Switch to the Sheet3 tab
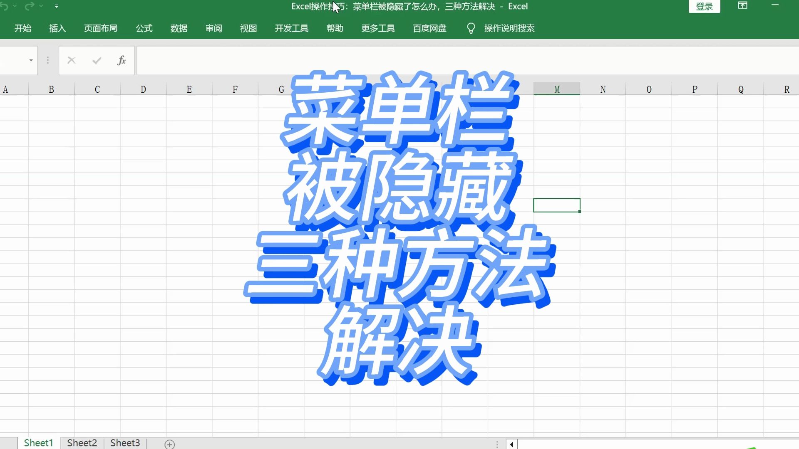 pyautogui.click(x=125, y=443)
